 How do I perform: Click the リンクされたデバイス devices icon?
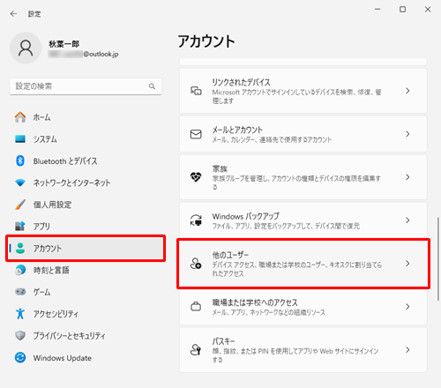[x=196, y=91]
